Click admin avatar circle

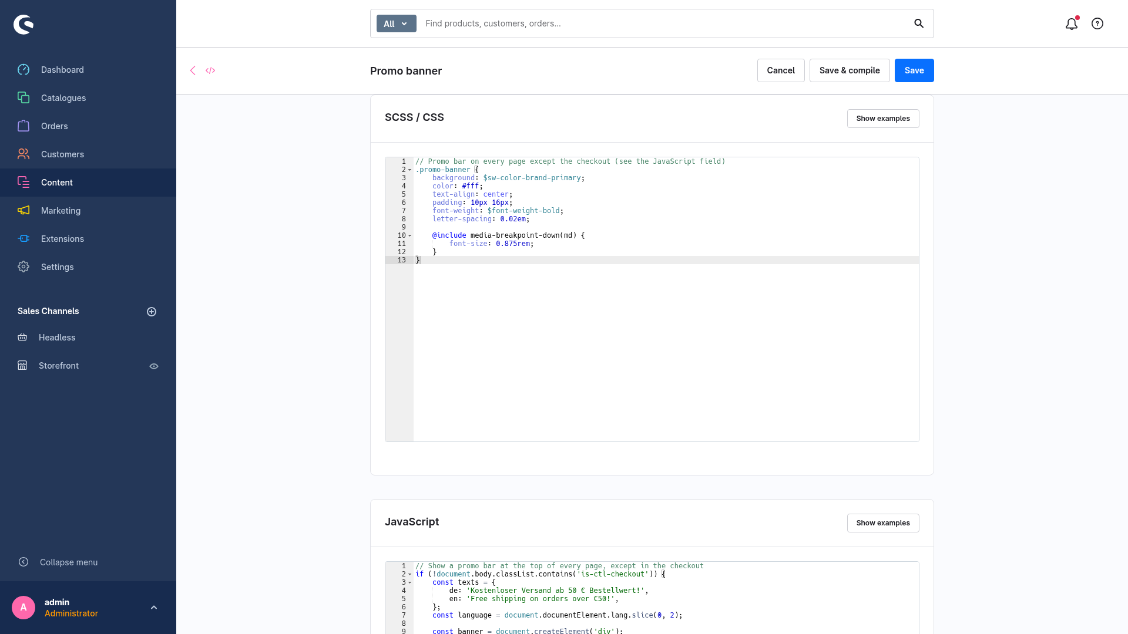coord(23,608)
